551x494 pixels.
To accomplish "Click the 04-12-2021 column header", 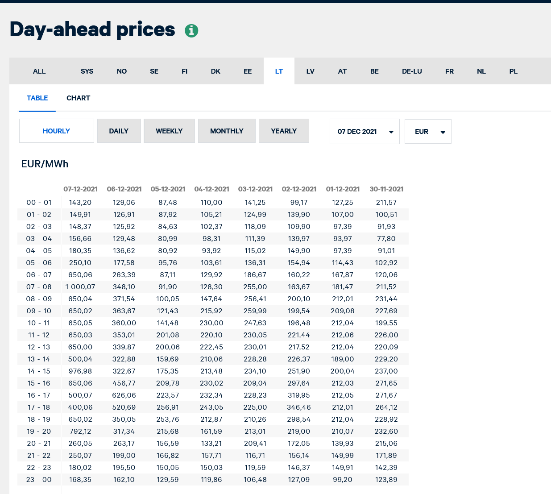I will click(211, 189).
